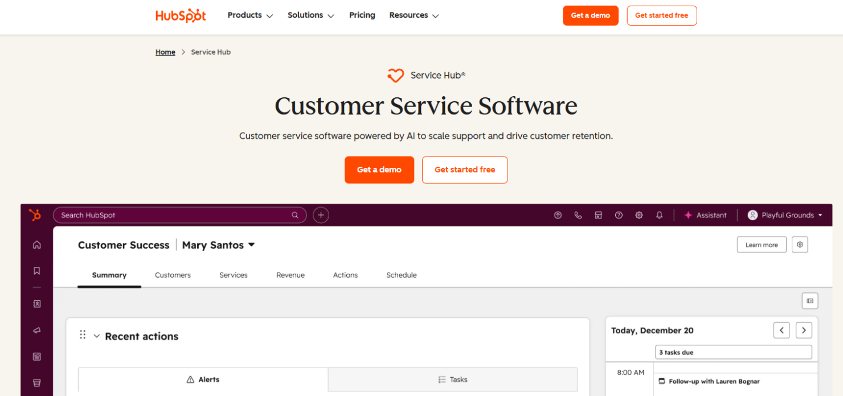This screenshot has width=843, height=396.
Task: Open the calling phone icon
Action: pyautogui.click(x=578, y=215)
